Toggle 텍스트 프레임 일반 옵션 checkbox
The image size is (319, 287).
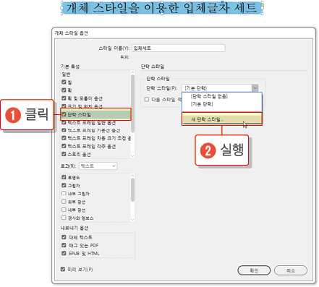point(64,122)
